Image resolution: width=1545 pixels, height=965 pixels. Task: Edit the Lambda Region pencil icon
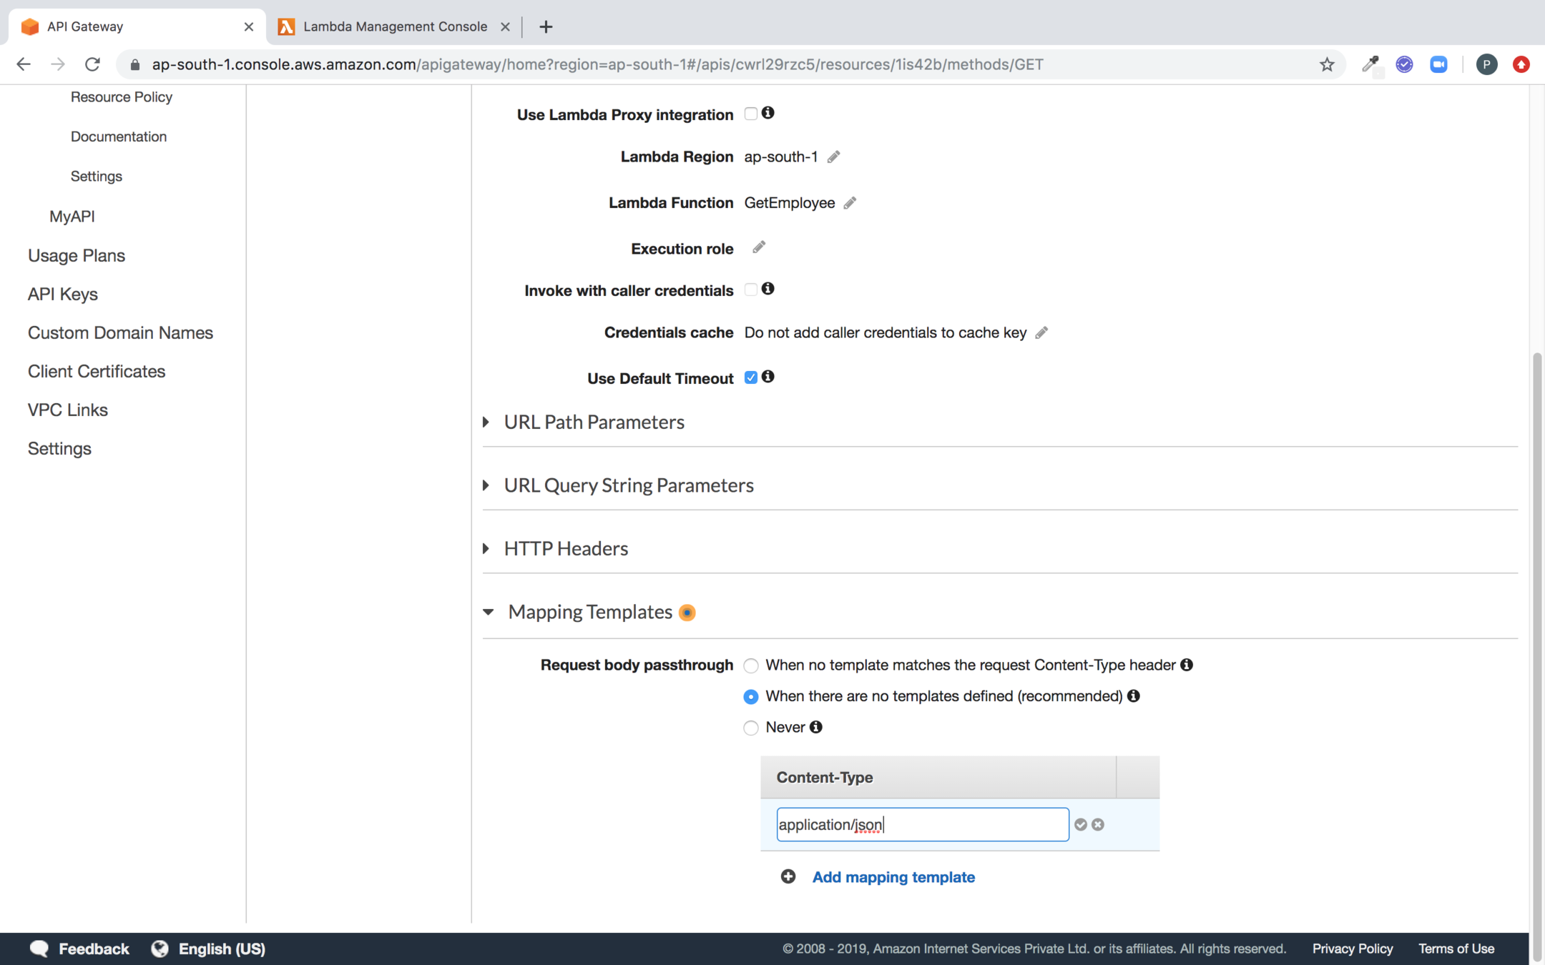click(833, 157)
